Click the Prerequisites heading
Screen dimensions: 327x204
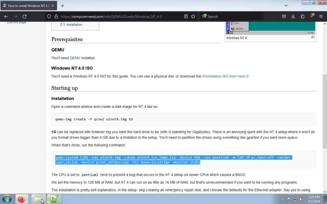(67, 39)
